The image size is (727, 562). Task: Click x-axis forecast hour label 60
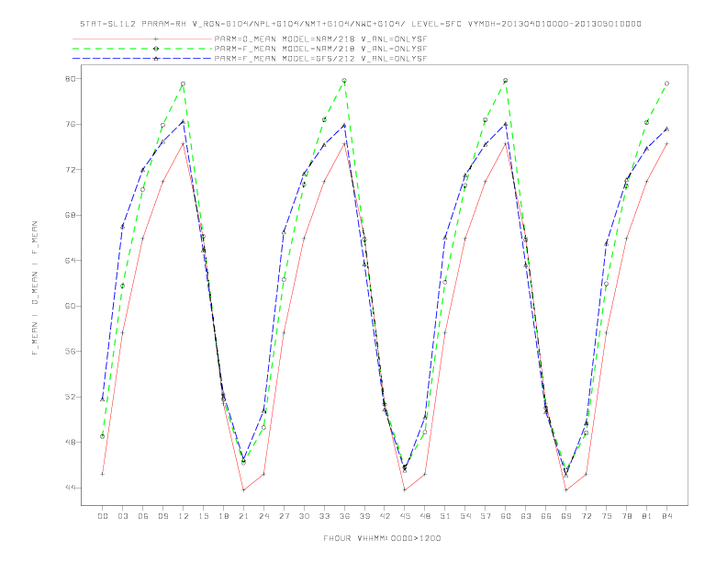pyautogui.click(x=506, y=516)
